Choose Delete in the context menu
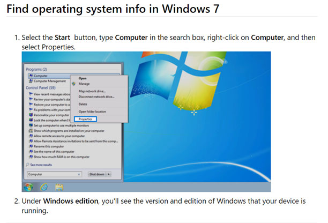Image resolution: width=328 pixels, height=223 pixels. (x=83, y=104)
